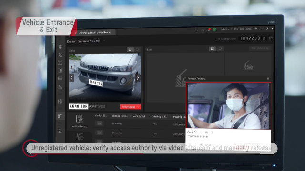Click the 184/200 free parking counter
This screenshot has height=171, width=305.
(250, 38)
